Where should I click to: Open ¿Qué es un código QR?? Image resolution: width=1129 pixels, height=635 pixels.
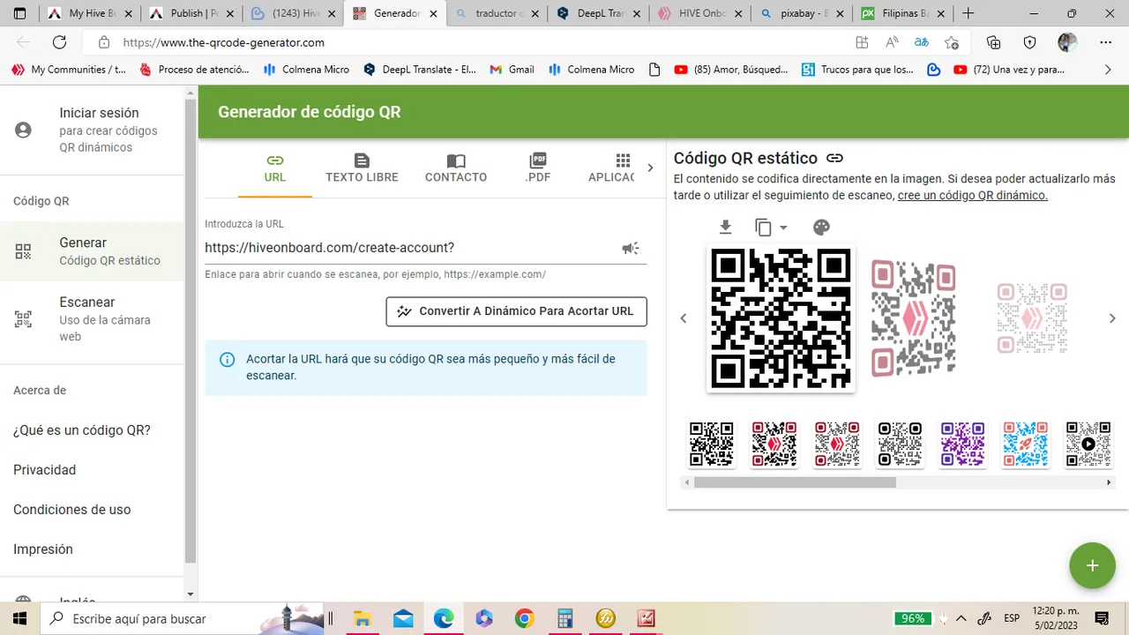(82, 430)
